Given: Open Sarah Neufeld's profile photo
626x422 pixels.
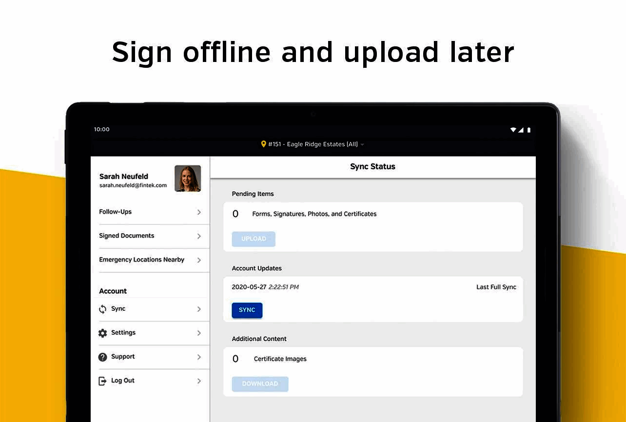Looking at the screenshot, I should tap(188, 178).
